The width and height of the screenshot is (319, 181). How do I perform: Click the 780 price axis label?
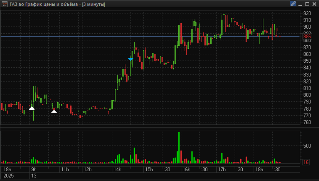point(307,109)
